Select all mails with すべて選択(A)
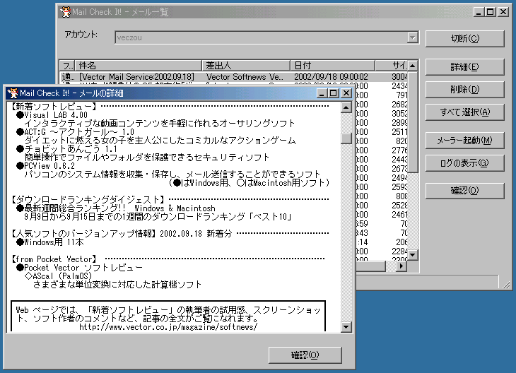516x373 pixels. tap(464, 112)
